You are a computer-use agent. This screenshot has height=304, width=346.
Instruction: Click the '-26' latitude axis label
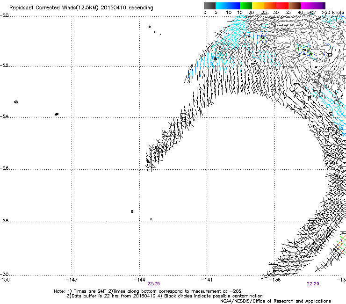click(4, 168)
